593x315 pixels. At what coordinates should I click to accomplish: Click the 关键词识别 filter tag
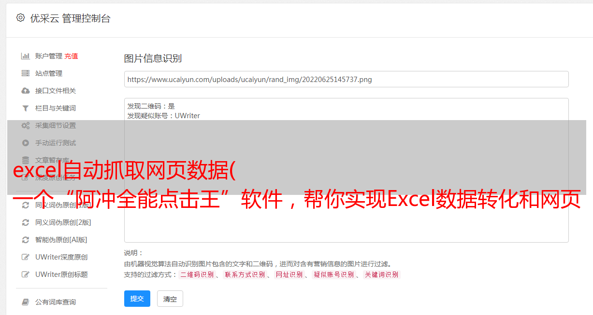point(382,274)
